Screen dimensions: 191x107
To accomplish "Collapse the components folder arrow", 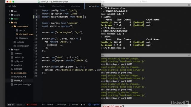I will tap(12, 26).
